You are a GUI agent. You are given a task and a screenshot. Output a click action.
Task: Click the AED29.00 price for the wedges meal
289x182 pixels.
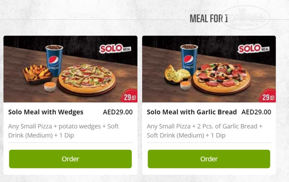coord(118,112)
